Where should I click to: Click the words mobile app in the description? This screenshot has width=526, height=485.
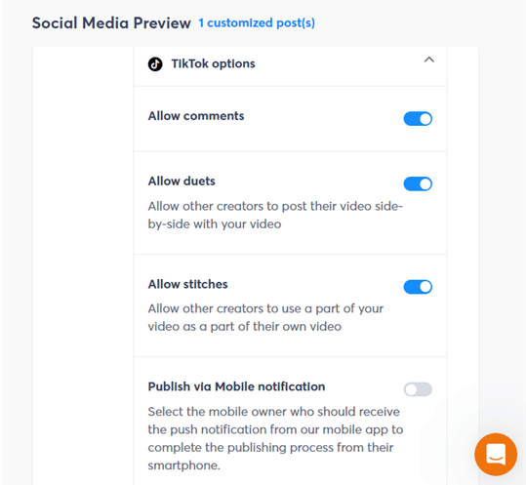point(356,429)
